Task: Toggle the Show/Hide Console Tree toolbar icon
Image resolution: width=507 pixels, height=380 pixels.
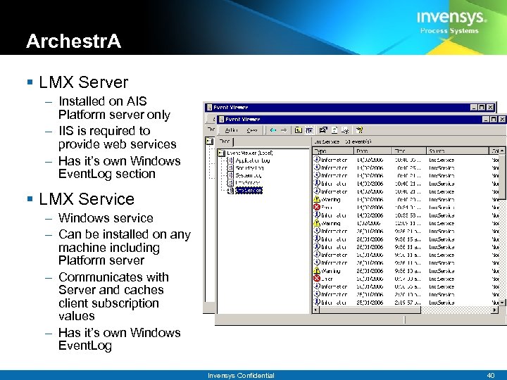Action: (309, 130)
